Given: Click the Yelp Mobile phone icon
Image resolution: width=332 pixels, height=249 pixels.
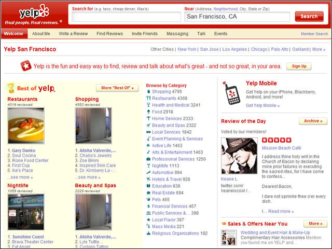Looking at the screenshot, I should click(231, 93).
